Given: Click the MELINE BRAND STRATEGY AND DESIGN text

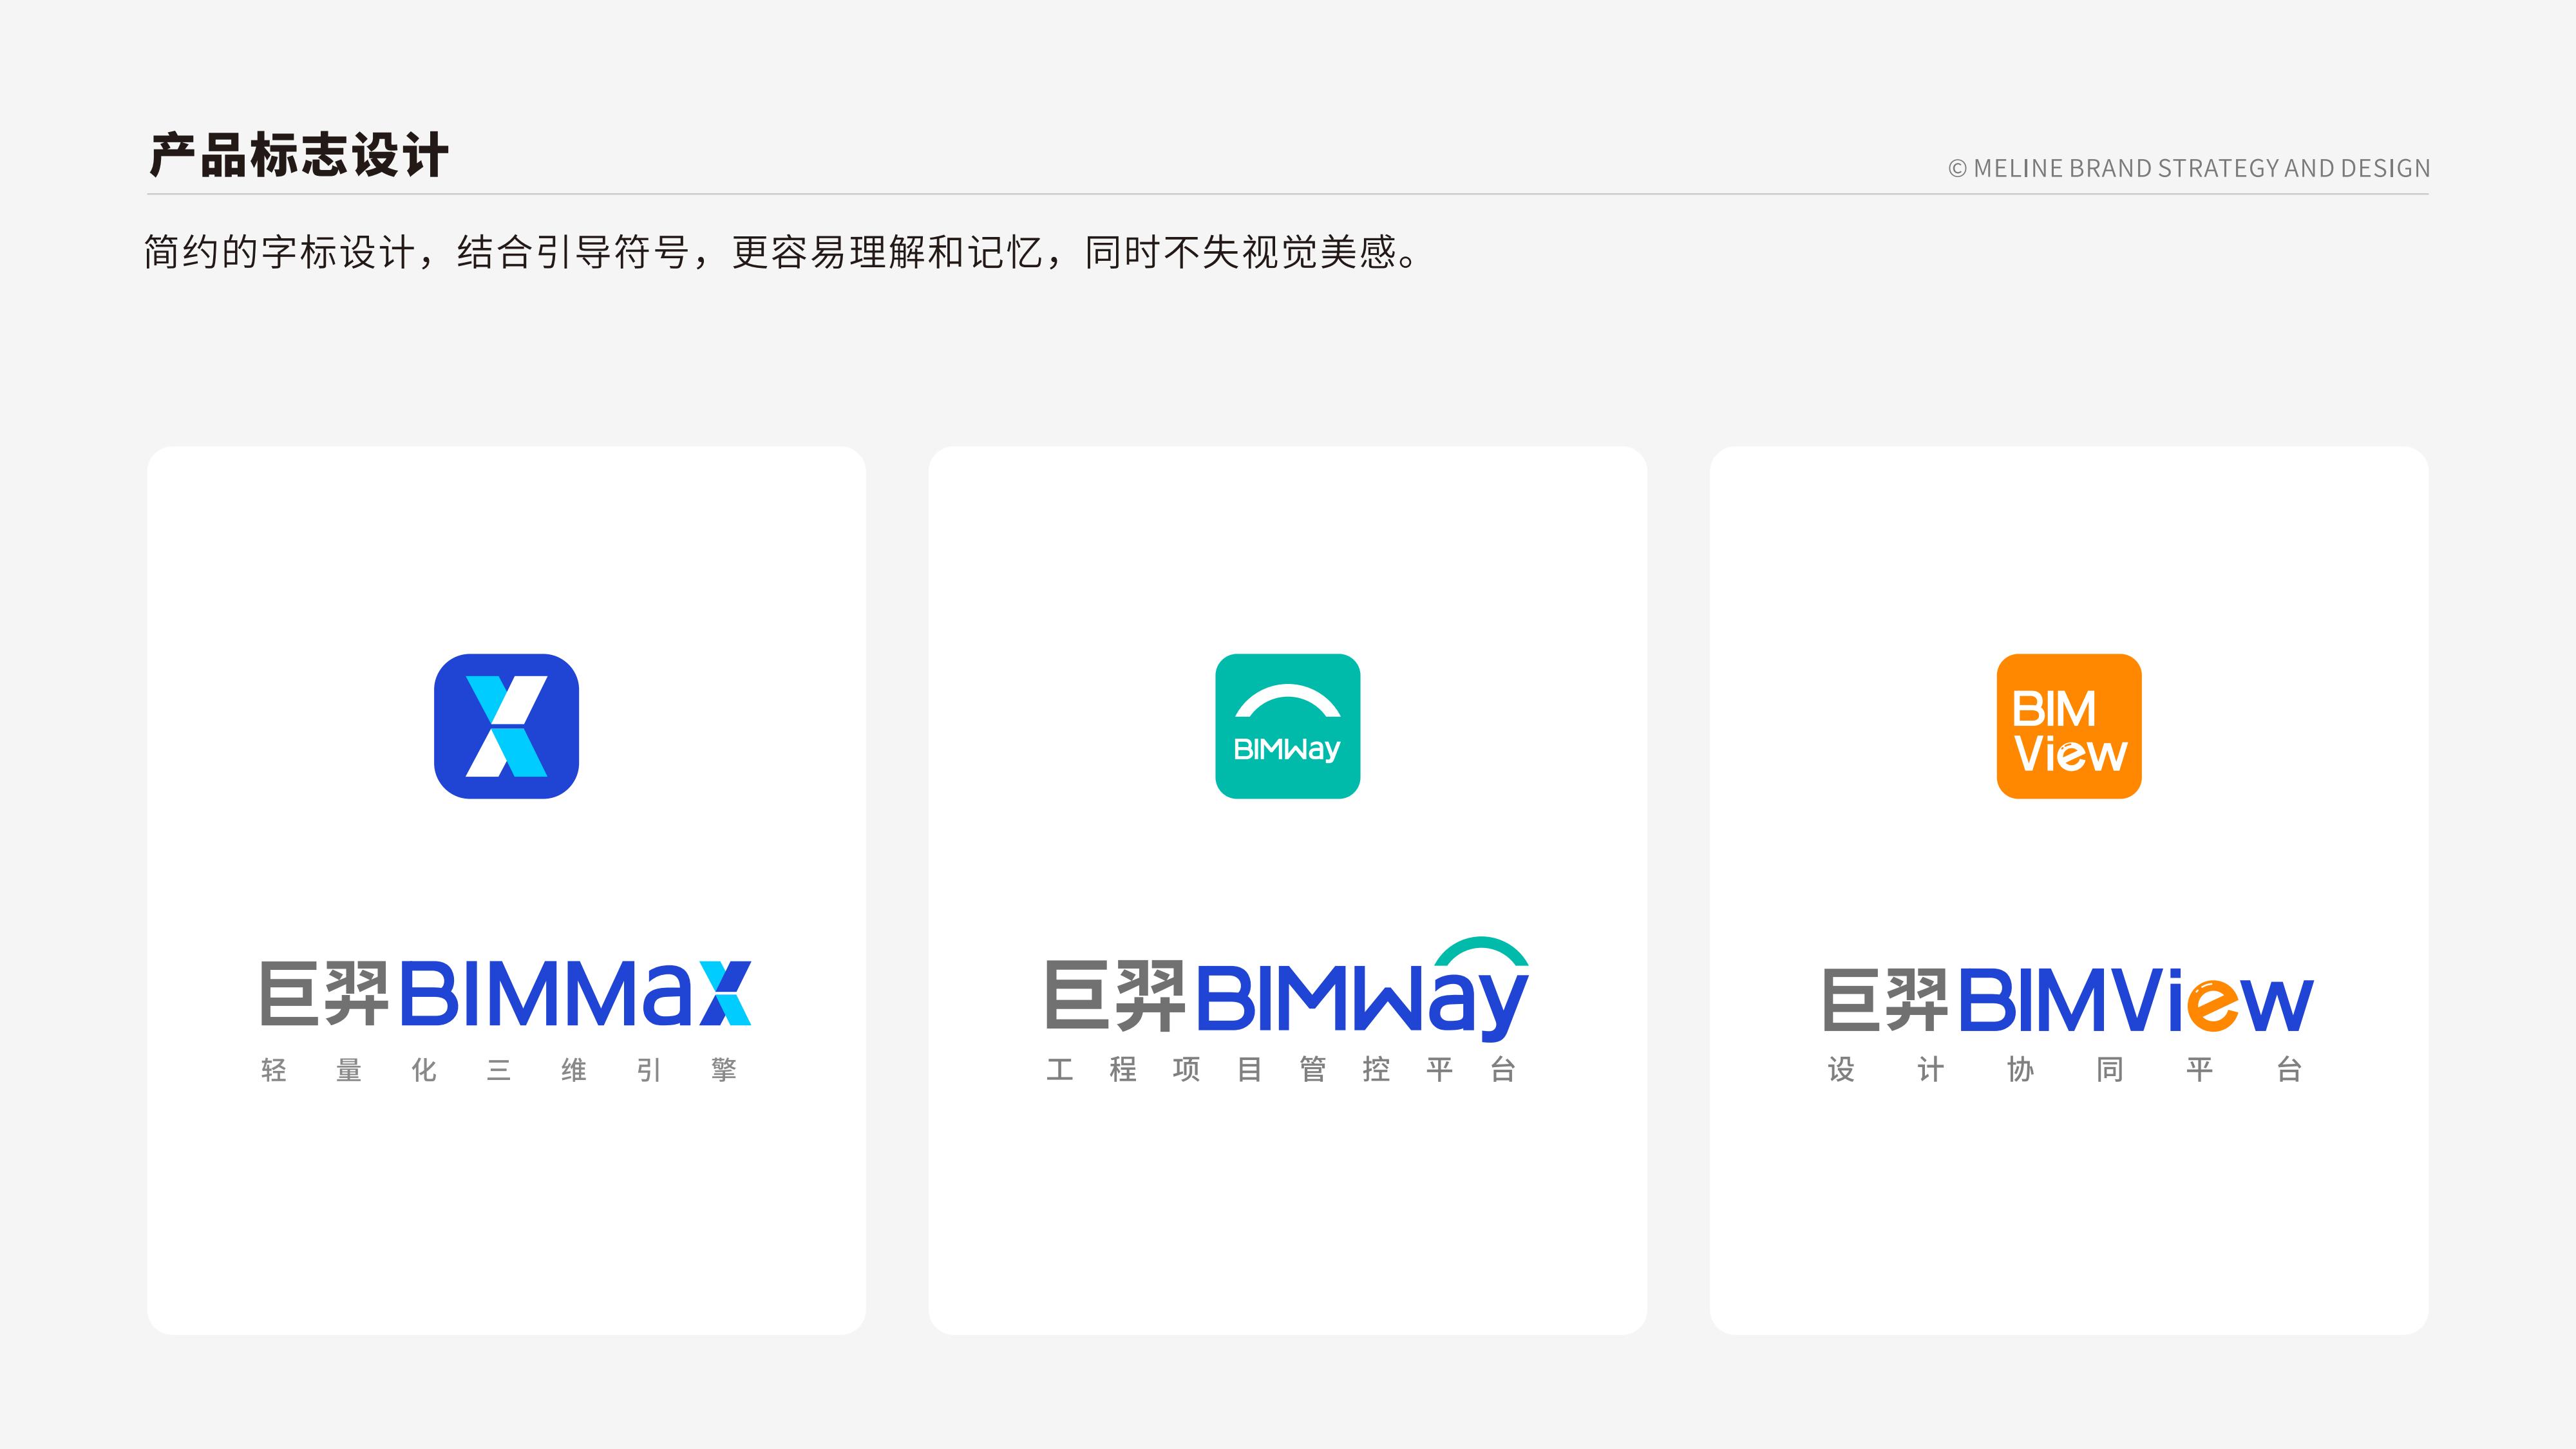Looking at the screenshot, I should pyautogui.click(x=2189, y=168).
